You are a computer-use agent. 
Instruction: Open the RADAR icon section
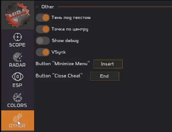click(x=18, y=57)
